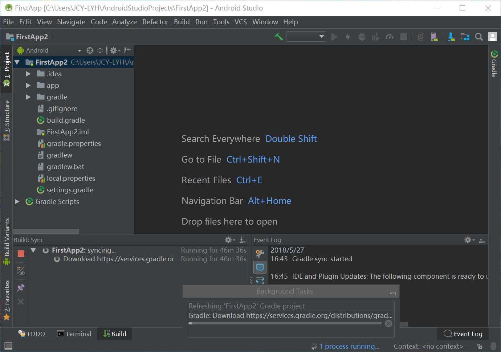Click the toggle view icon in Build panel
The width and height of the screenshot is (501, 352).
coord(21,271)
